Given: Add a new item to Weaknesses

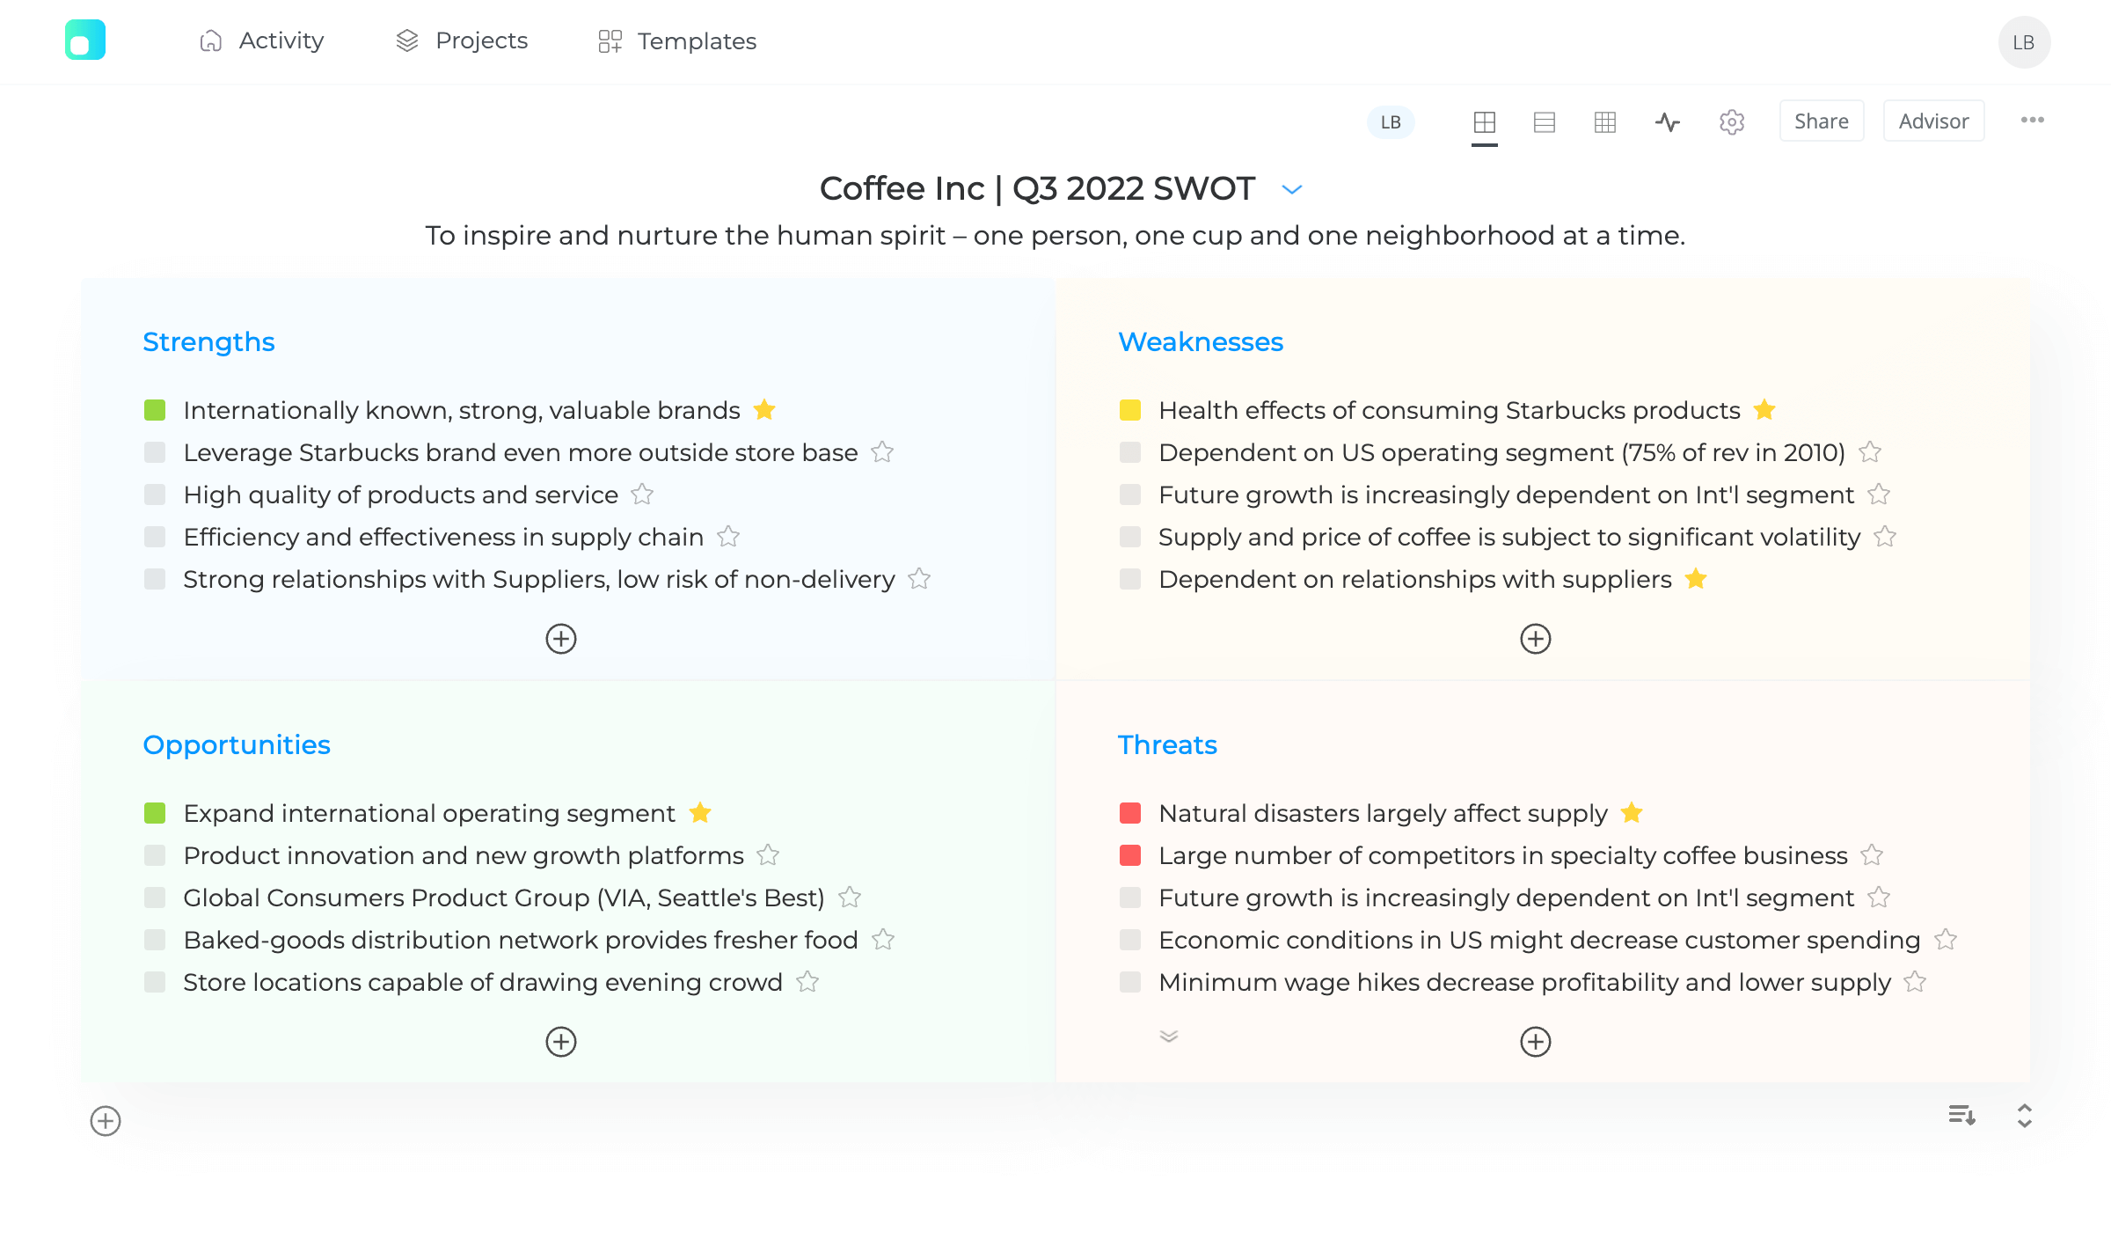Looking at the screenshot, I should point(1536,639).
